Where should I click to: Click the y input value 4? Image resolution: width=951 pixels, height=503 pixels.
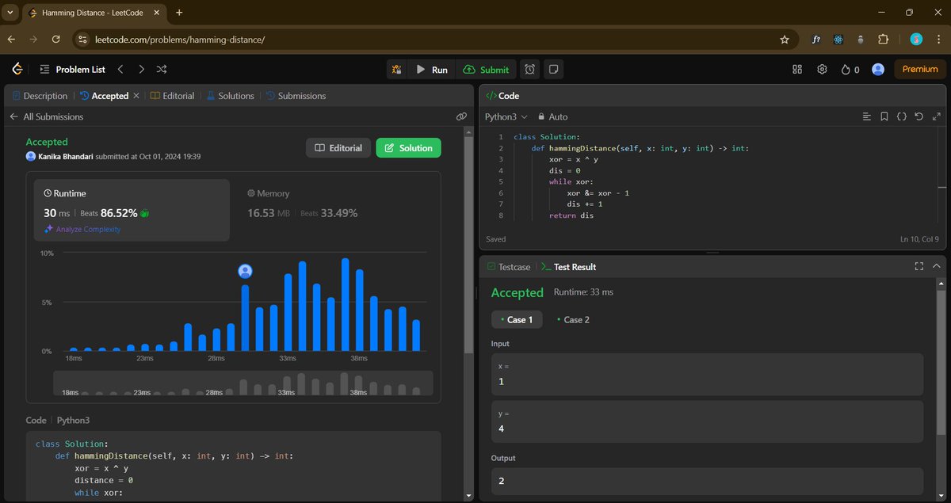707,421
